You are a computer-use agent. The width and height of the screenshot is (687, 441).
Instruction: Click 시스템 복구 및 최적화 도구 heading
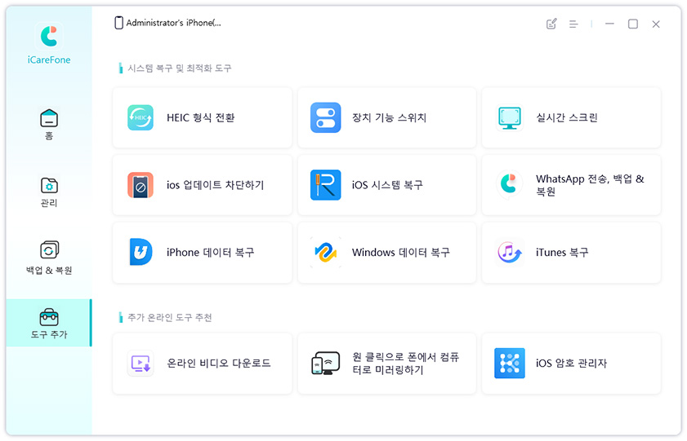(179, 68)
